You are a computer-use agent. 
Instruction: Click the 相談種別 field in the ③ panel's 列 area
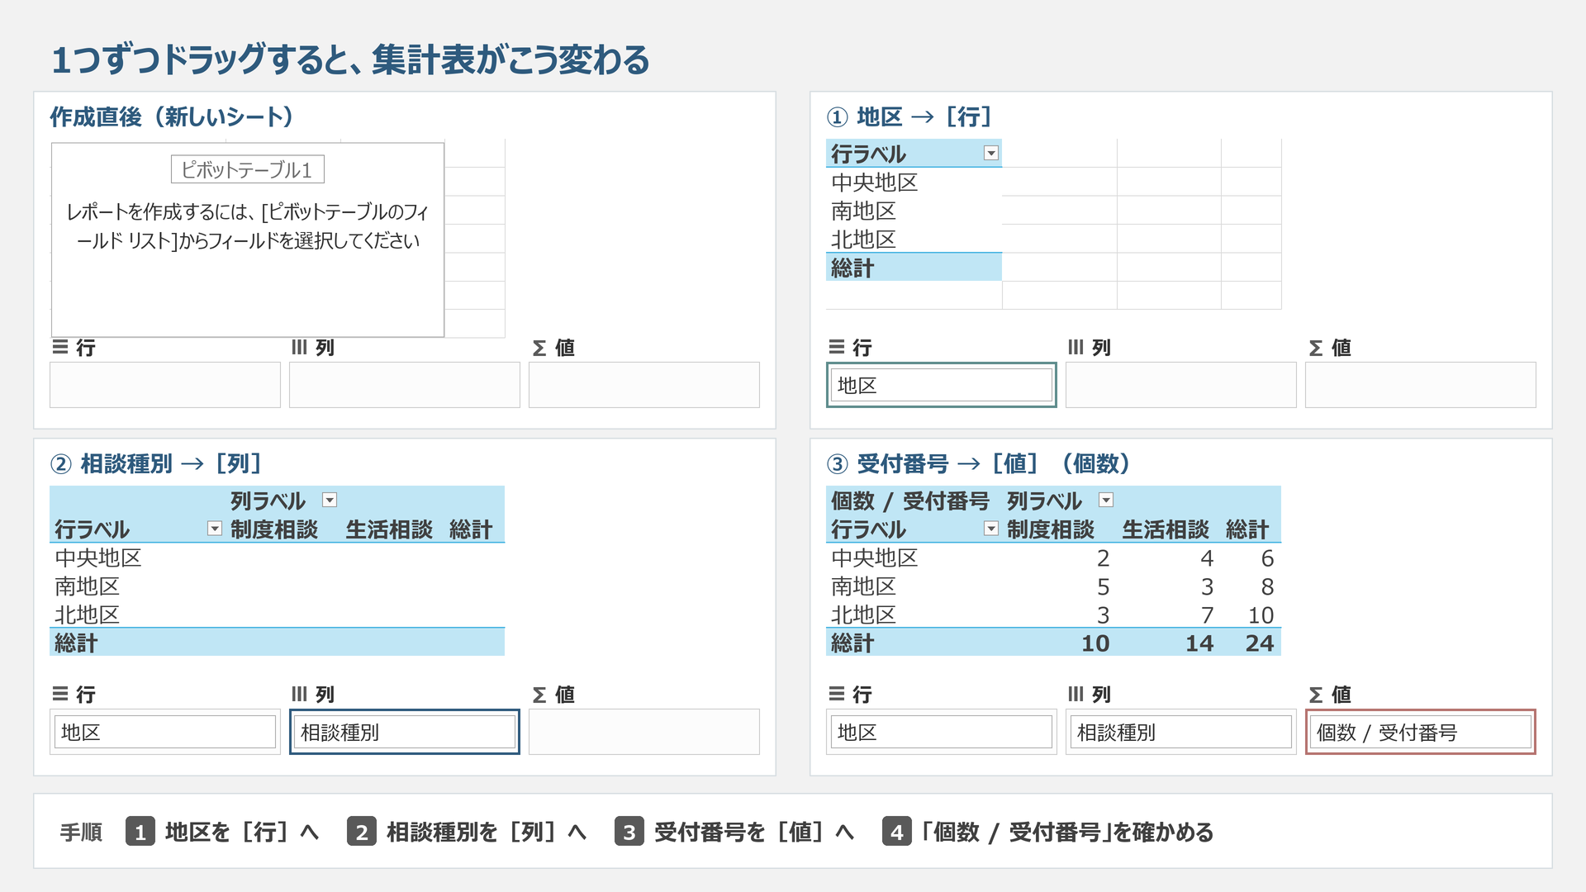point(1181,732)
